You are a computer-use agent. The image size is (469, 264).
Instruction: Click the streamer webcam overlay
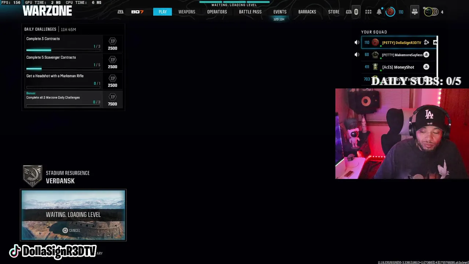[x=402, y=133]
